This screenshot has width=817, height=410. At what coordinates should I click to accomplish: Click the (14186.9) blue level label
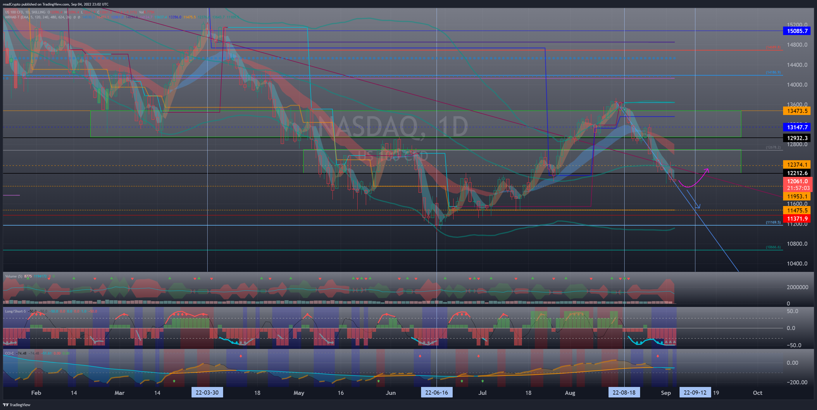click(x=773, y=72)
